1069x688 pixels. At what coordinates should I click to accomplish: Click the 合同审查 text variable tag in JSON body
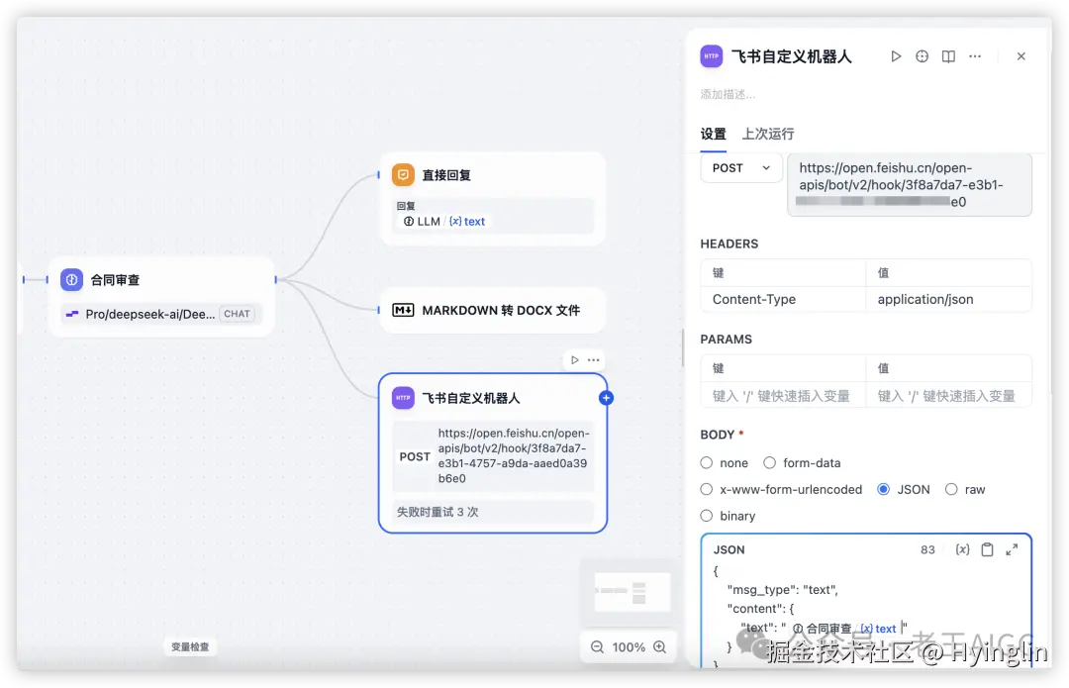click(x=844, y=629)
